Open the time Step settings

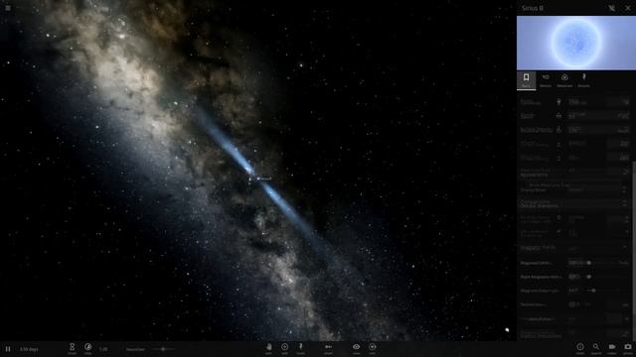pos(87,348)
